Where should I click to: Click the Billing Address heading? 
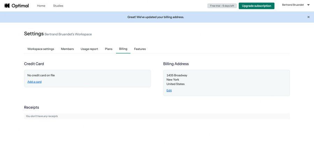[176, 64]
